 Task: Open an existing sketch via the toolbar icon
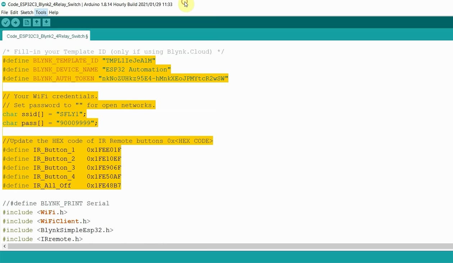[36, 22]
